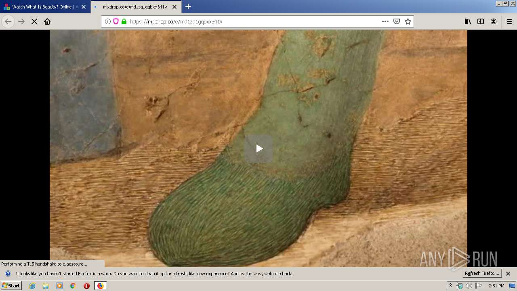The image size is (517, 291).
Task: Select the mixdrop.co tab
Action: tap(136, 7)
